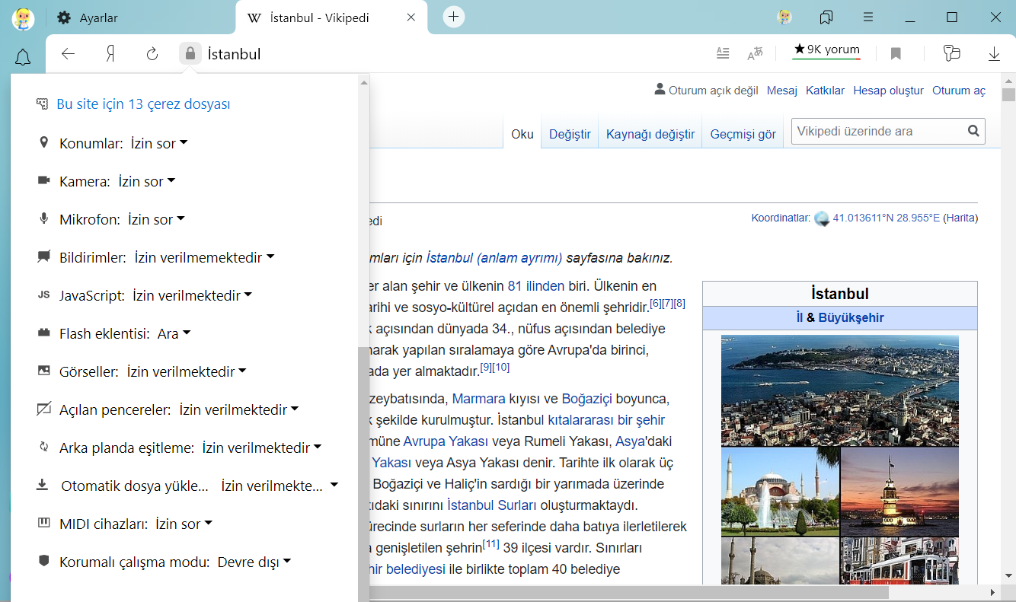
Task: Click the location pin icon beside Konumlar
Action: coord(43,142)
